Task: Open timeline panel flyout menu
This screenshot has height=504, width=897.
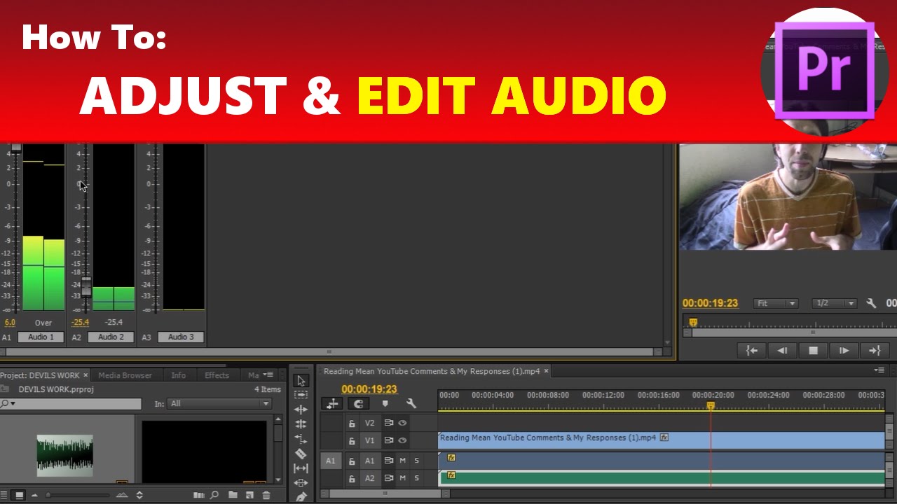Action: (x=879, y=370)
